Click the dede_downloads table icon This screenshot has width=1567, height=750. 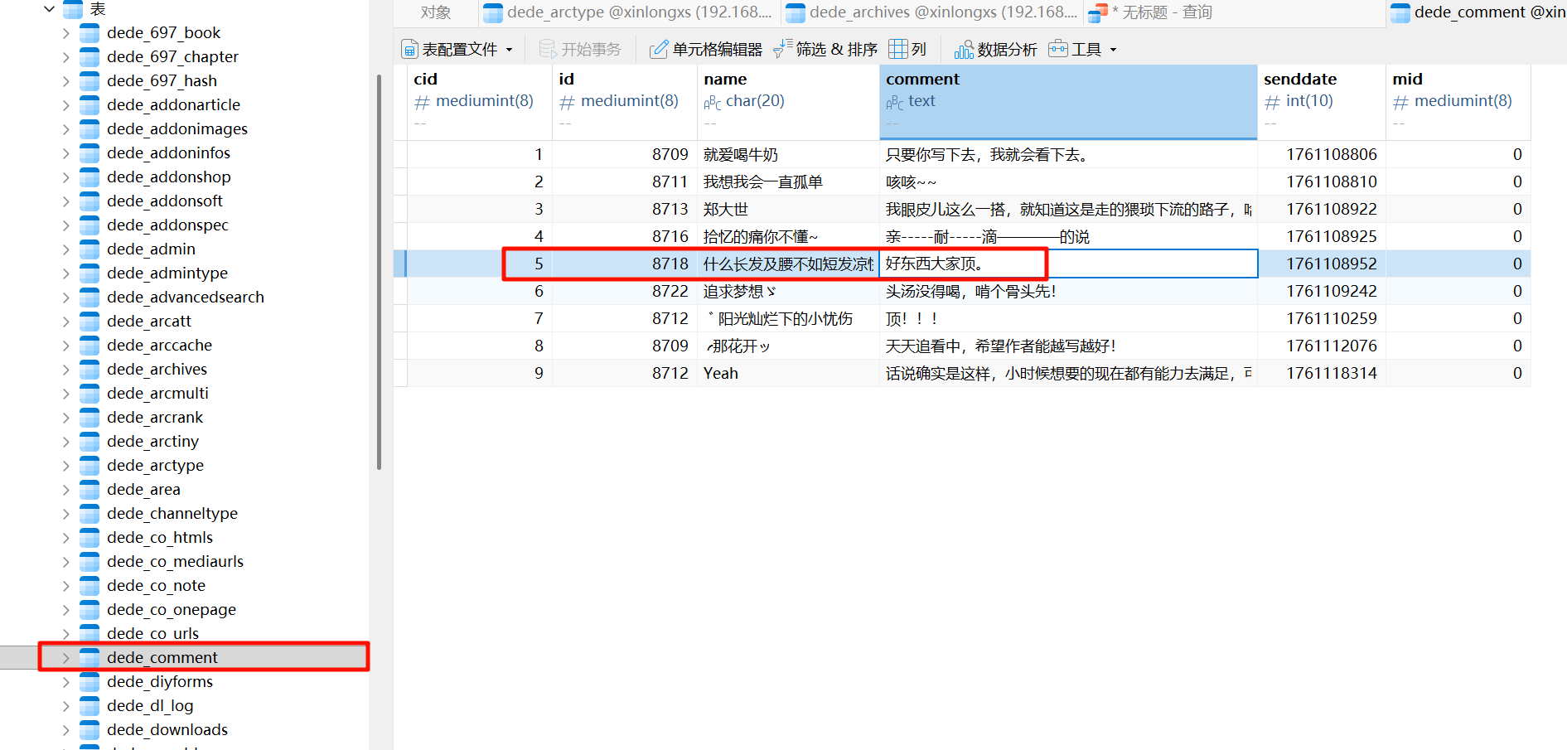point(89,730)
